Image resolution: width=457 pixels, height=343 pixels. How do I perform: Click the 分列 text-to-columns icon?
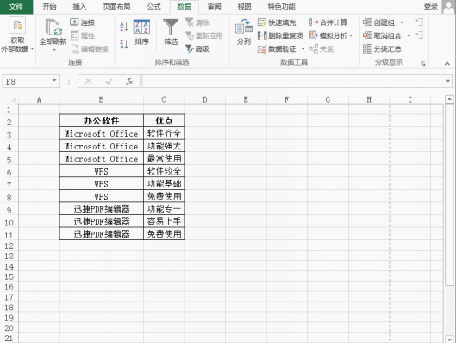pyautogui.click(x=244, y=32)
